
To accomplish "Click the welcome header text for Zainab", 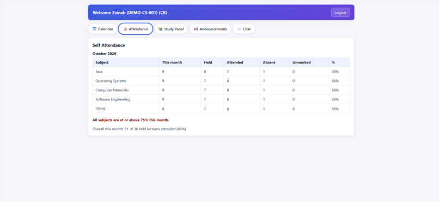I will 130,12.
